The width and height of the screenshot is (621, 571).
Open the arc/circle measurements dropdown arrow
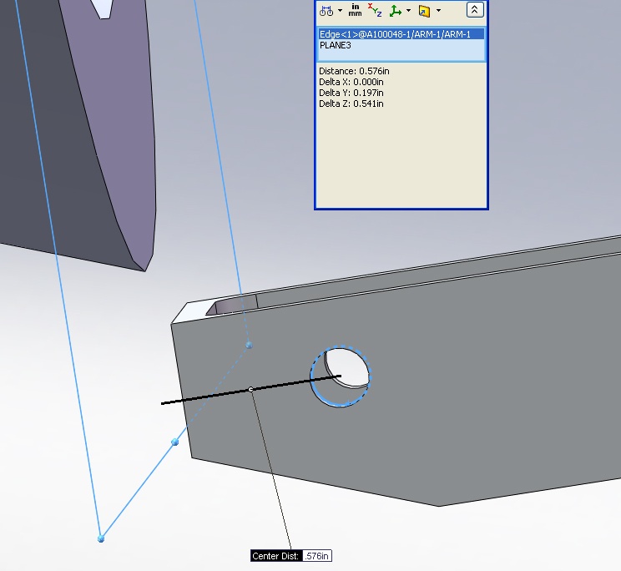340,11
